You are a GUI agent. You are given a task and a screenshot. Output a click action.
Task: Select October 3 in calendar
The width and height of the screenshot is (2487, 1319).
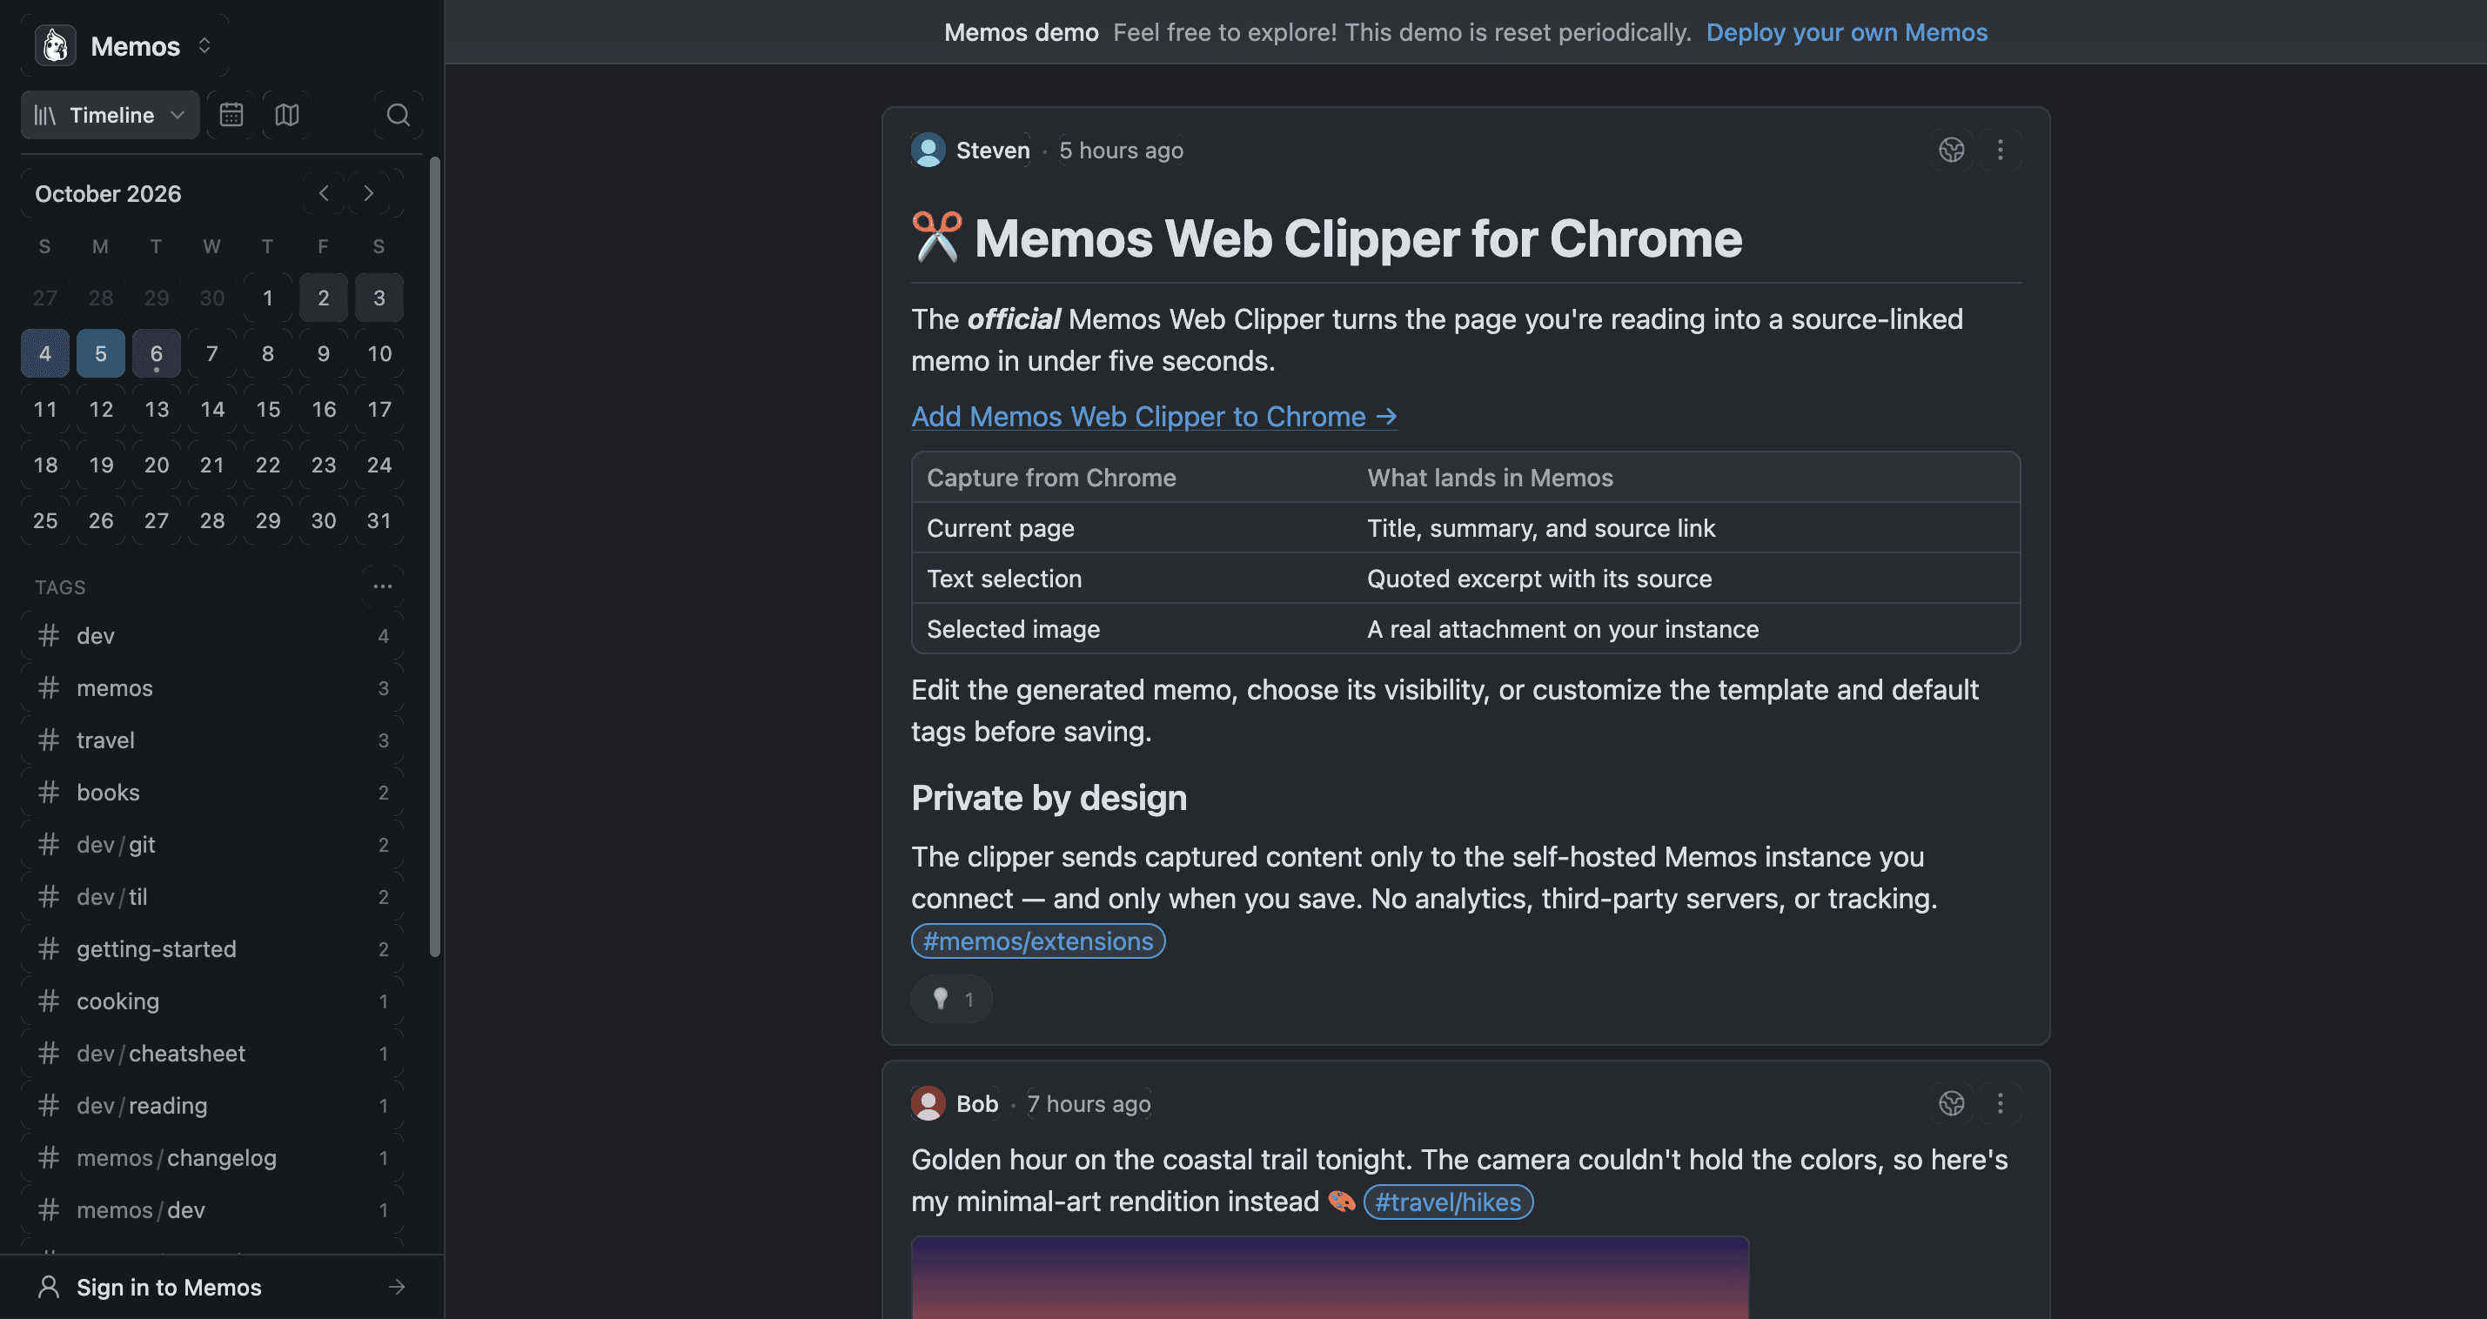(379, 298)
